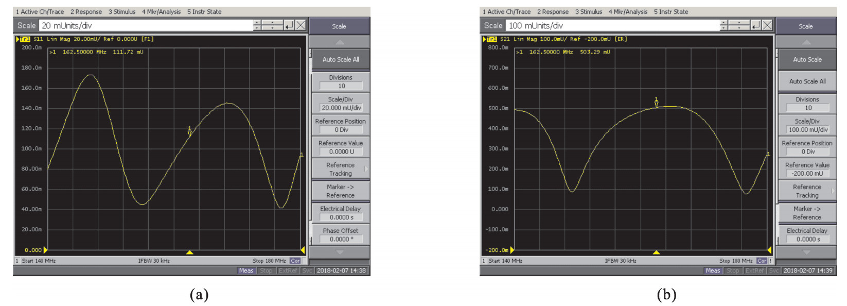Click marker 1 triangle on the S11 trace
Viewport: 847px width, 306px height.
pyautogui.click(x=190, y=132)
